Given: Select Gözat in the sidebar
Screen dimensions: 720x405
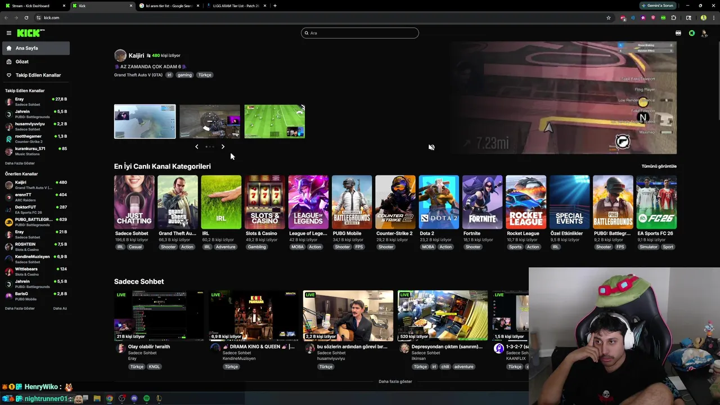Looking at the screenshot, I should [35, 61].
